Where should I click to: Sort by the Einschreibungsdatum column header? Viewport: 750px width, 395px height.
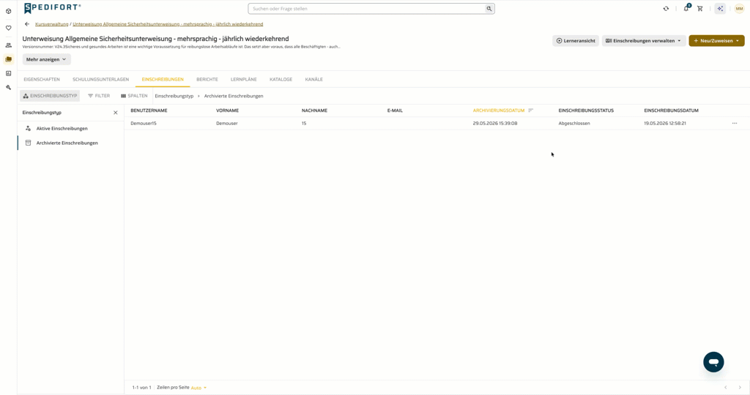pos(671,110)
